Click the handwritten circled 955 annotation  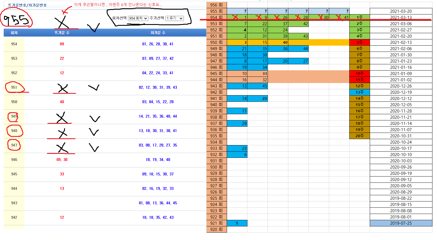(x=16, y=19)
